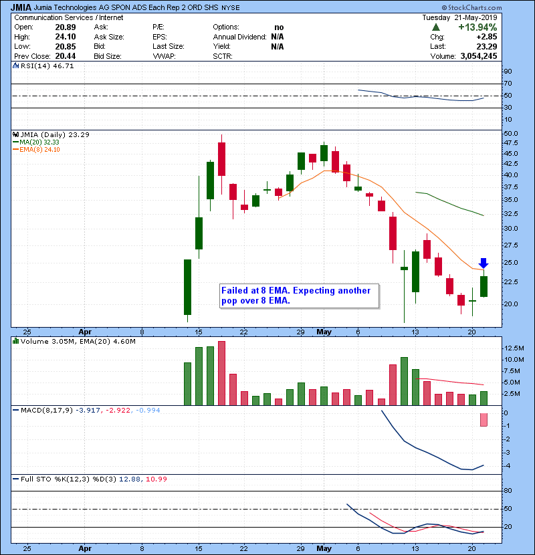Viewport: 535px width, 555px height.
Task: Select the Volume value 3,054,245
Action: (x=479, y=56)
